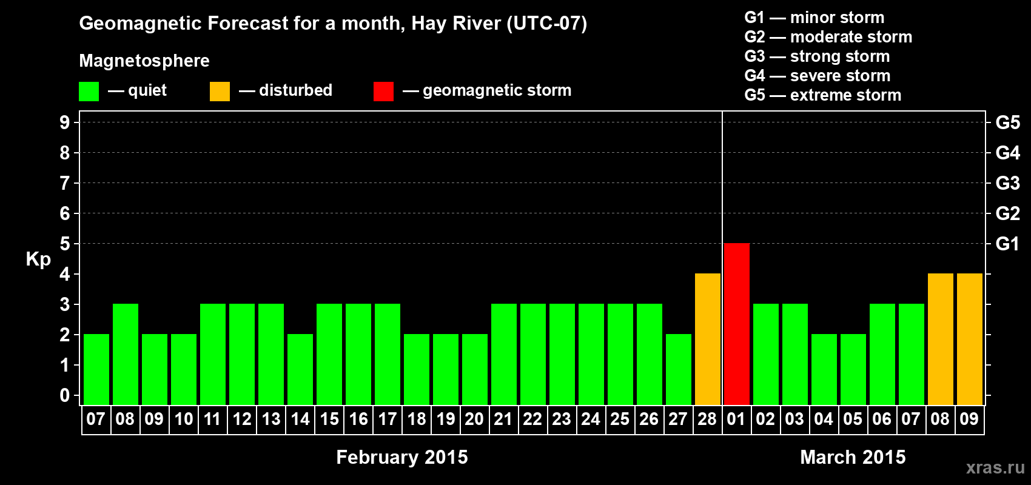Click the yellow disturbed legend swatch
This screenshot has width=1031, height=485.
220,92
